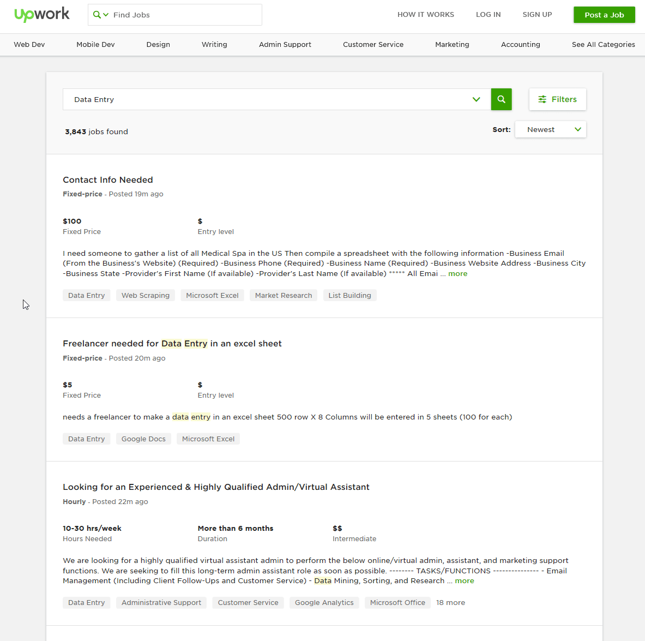Click the List Building tag
This screenshot has height=641, width=645.
(x=349, y=295)
